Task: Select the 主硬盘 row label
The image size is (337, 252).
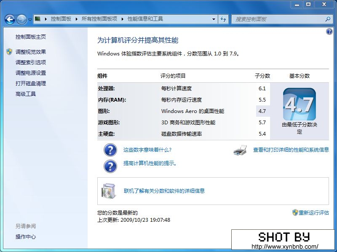Action: point(107,134)
